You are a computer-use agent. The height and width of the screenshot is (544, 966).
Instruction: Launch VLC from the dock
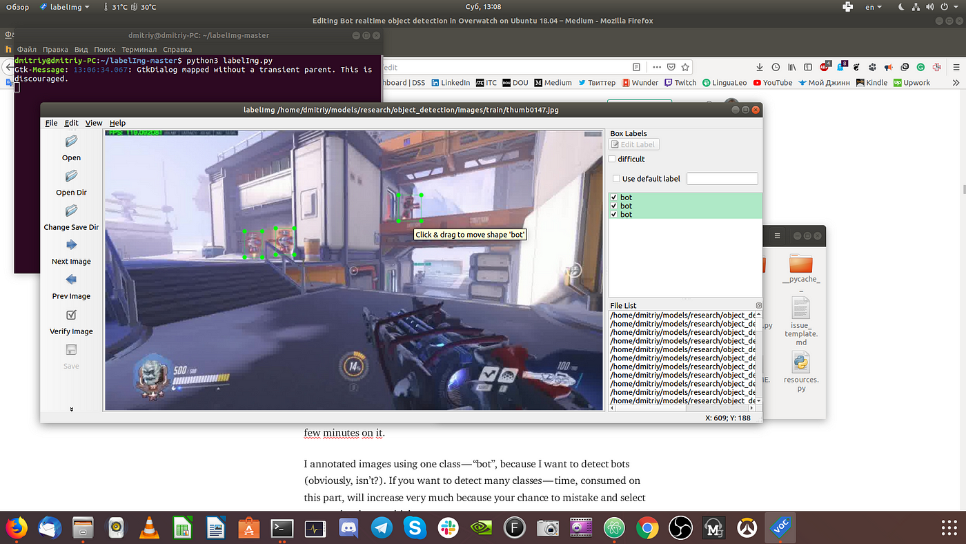(x=148, y=528)
